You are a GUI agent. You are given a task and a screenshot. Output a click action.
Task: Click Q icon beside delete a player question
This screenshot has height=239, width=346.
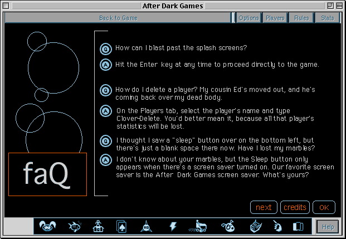[106, 90]
